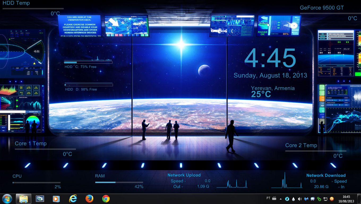Click the Network Download heading
Image resolution: width=361 pixels, height=204 pixels.
326,175
